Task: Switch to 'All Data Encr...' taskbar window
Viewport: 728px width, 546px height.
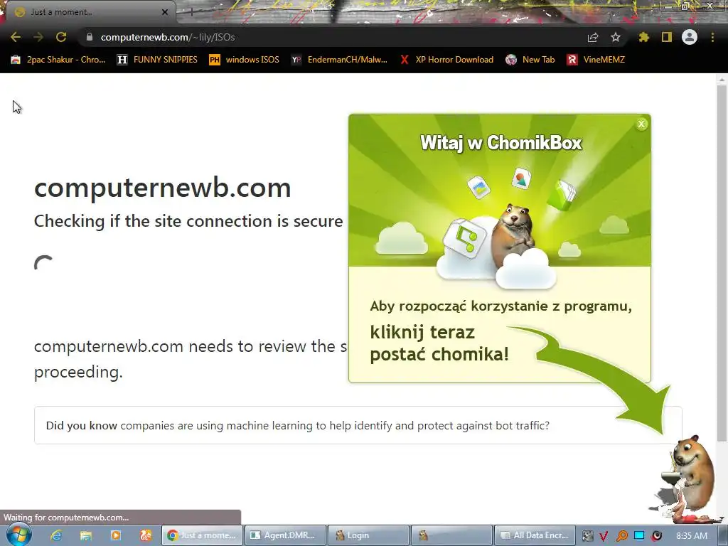Action: (x=535, y=535)
